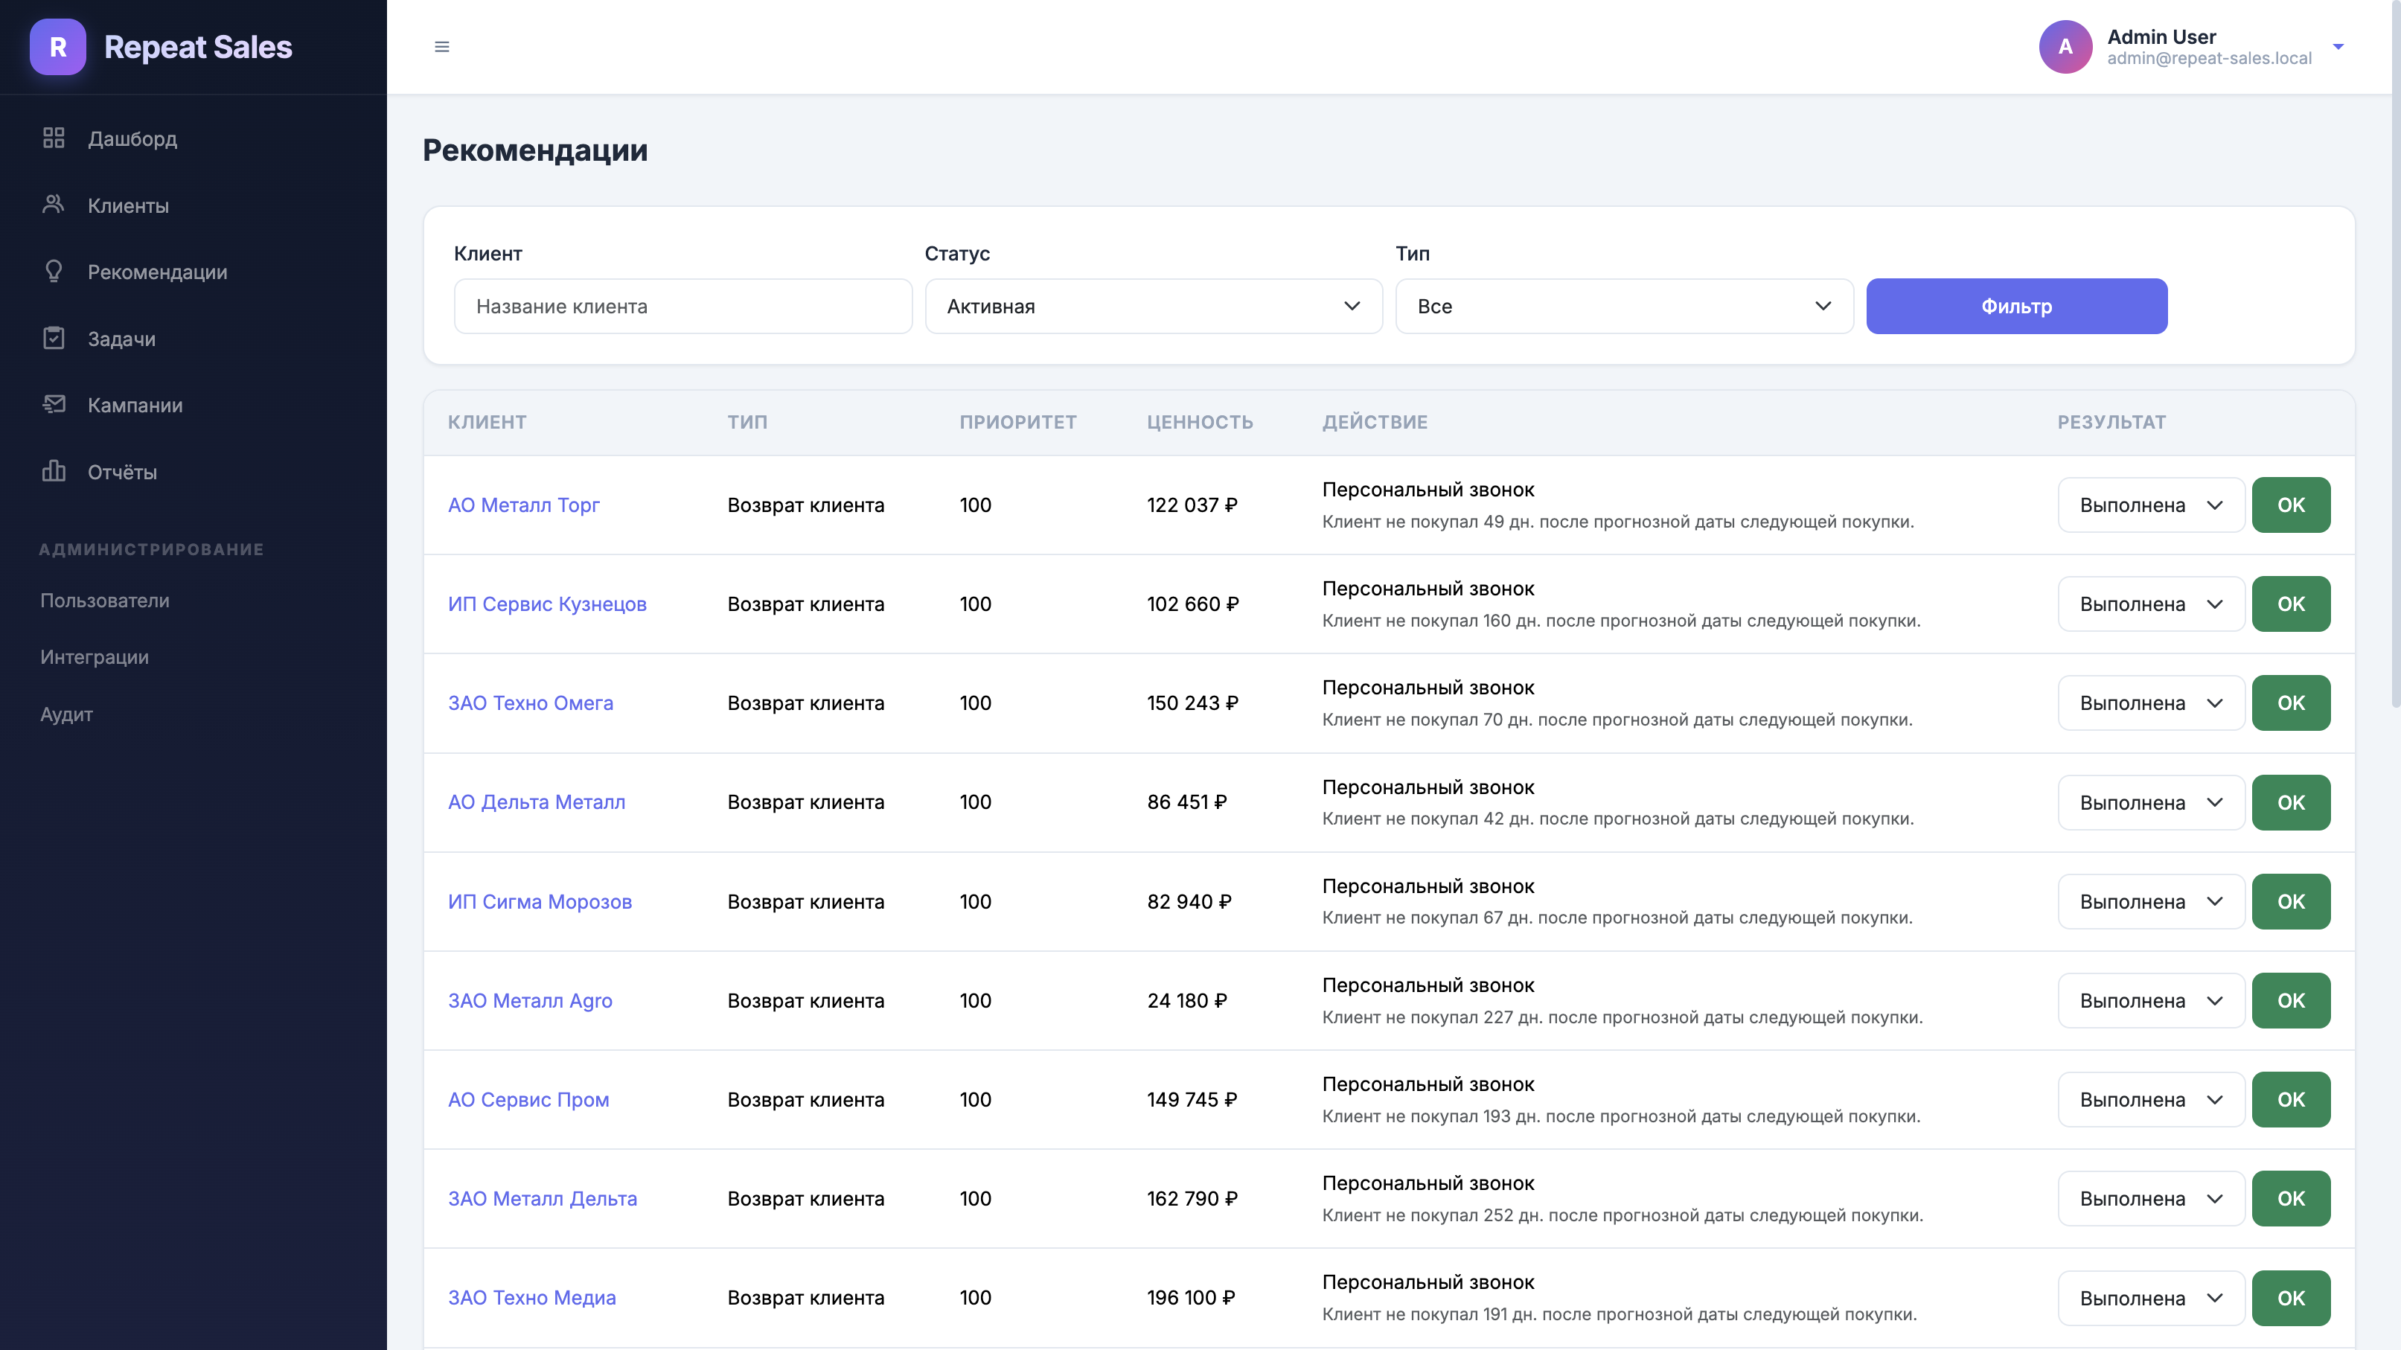Click the Задачи checklist icon
Viewport: 2401px width, 1350px height.
coord(54,338)
